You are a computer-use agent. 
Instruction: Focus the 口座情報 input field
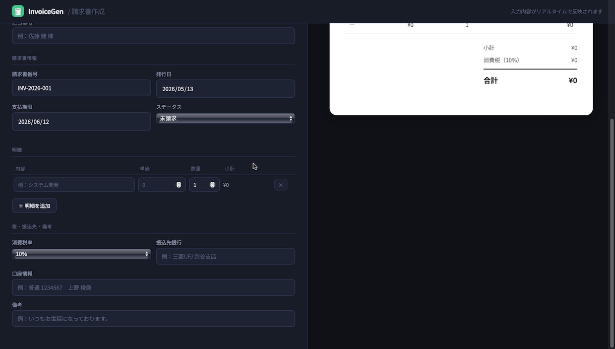point(153,288)
